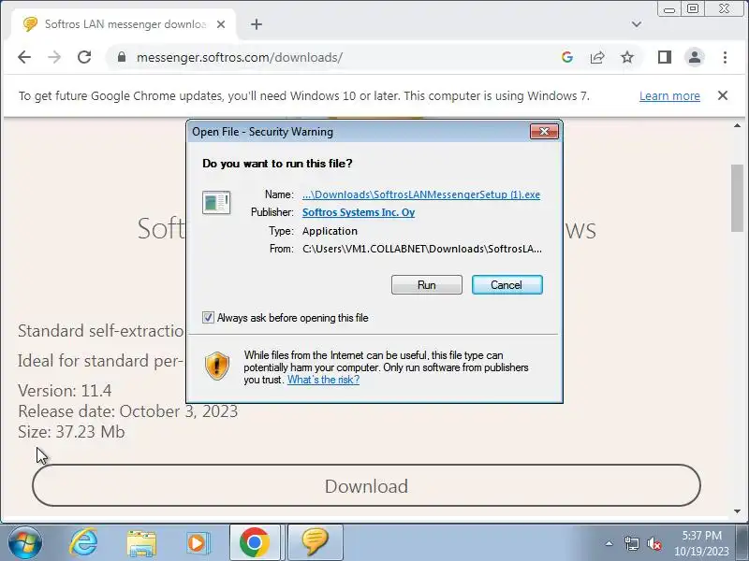Viewport: 749px width, 561px height.
Task: Click the application file icon in dialog
Action: coord(216,202)
